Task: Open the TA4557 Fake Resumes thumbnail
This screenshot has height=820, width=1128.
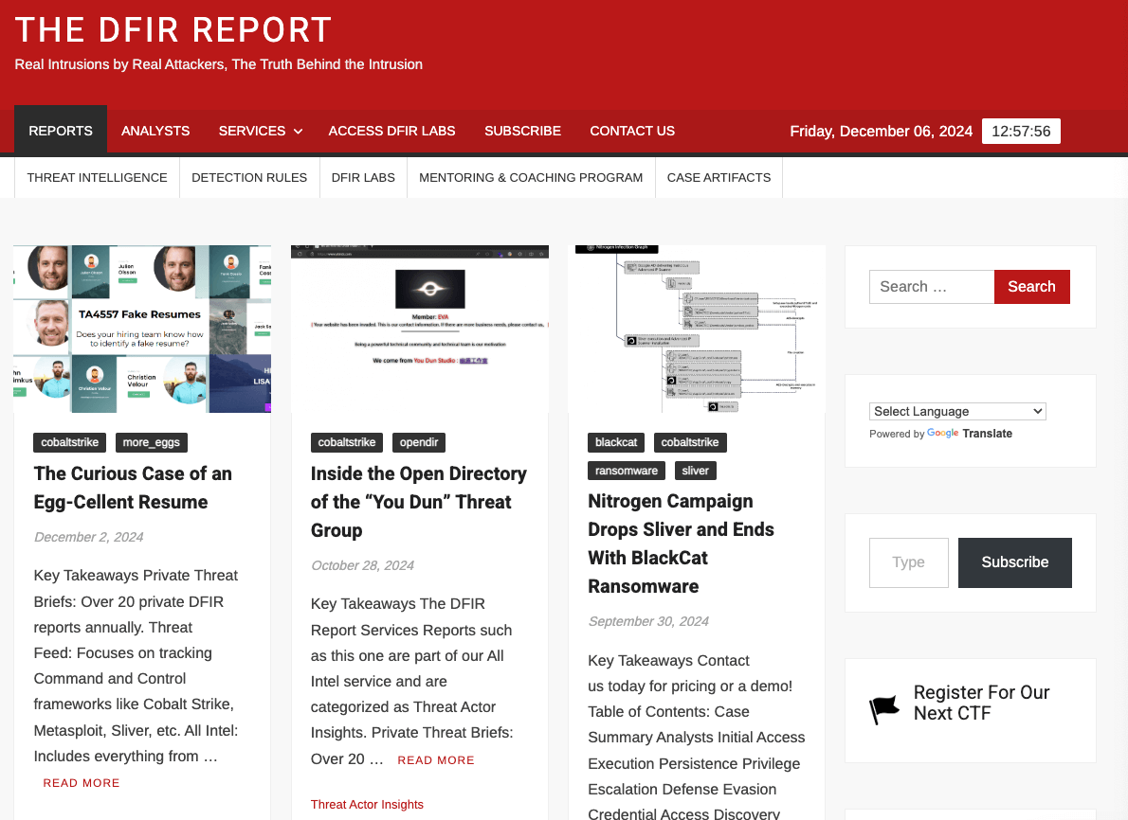Action: (142, 330)
